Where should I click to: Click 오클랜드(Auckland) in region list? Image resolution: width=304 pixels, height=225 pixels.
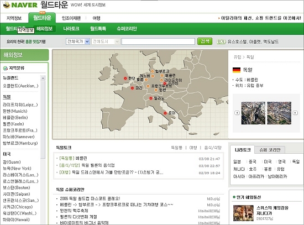pyautogui.click(x=20, y=86)
